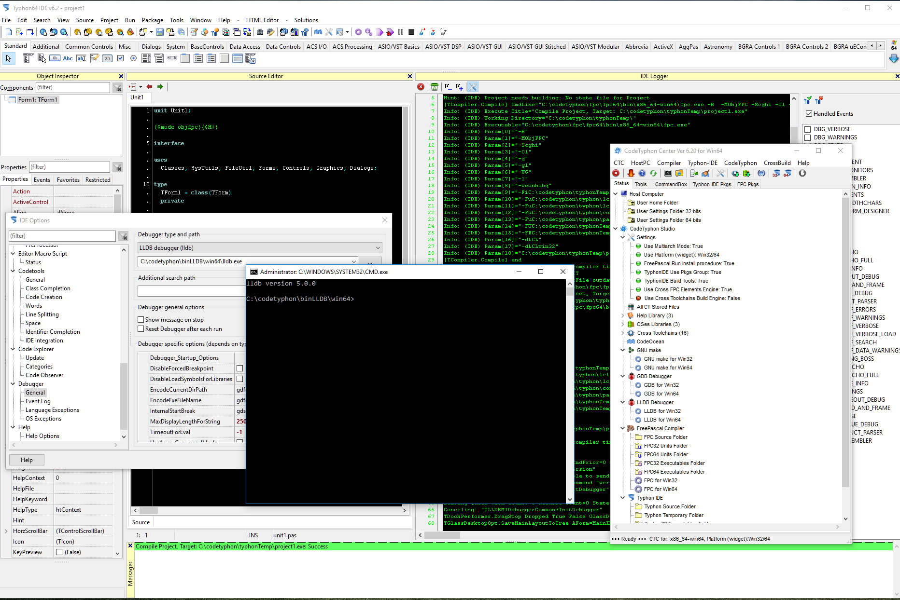Check 'Reset Debugger after each run'

(x=141, y=329)
